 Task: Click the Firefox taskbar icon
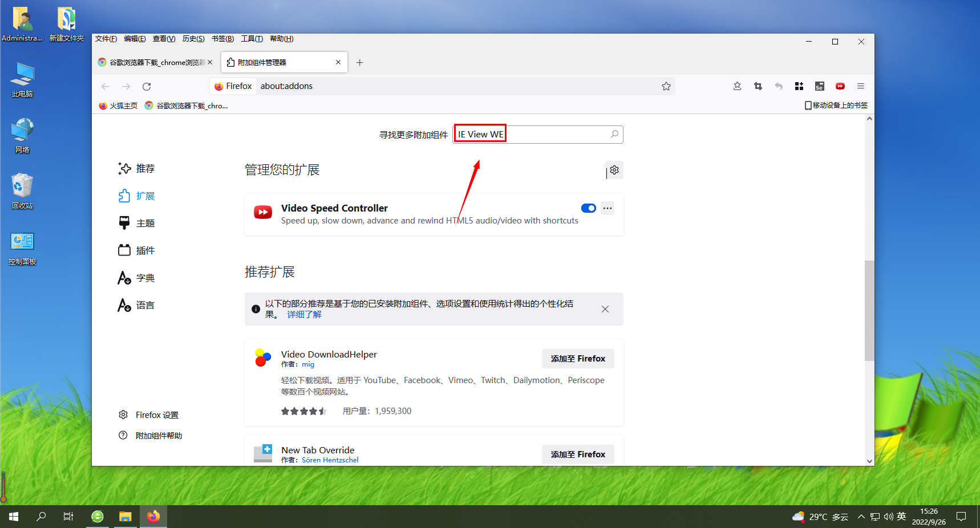[153, 517]
